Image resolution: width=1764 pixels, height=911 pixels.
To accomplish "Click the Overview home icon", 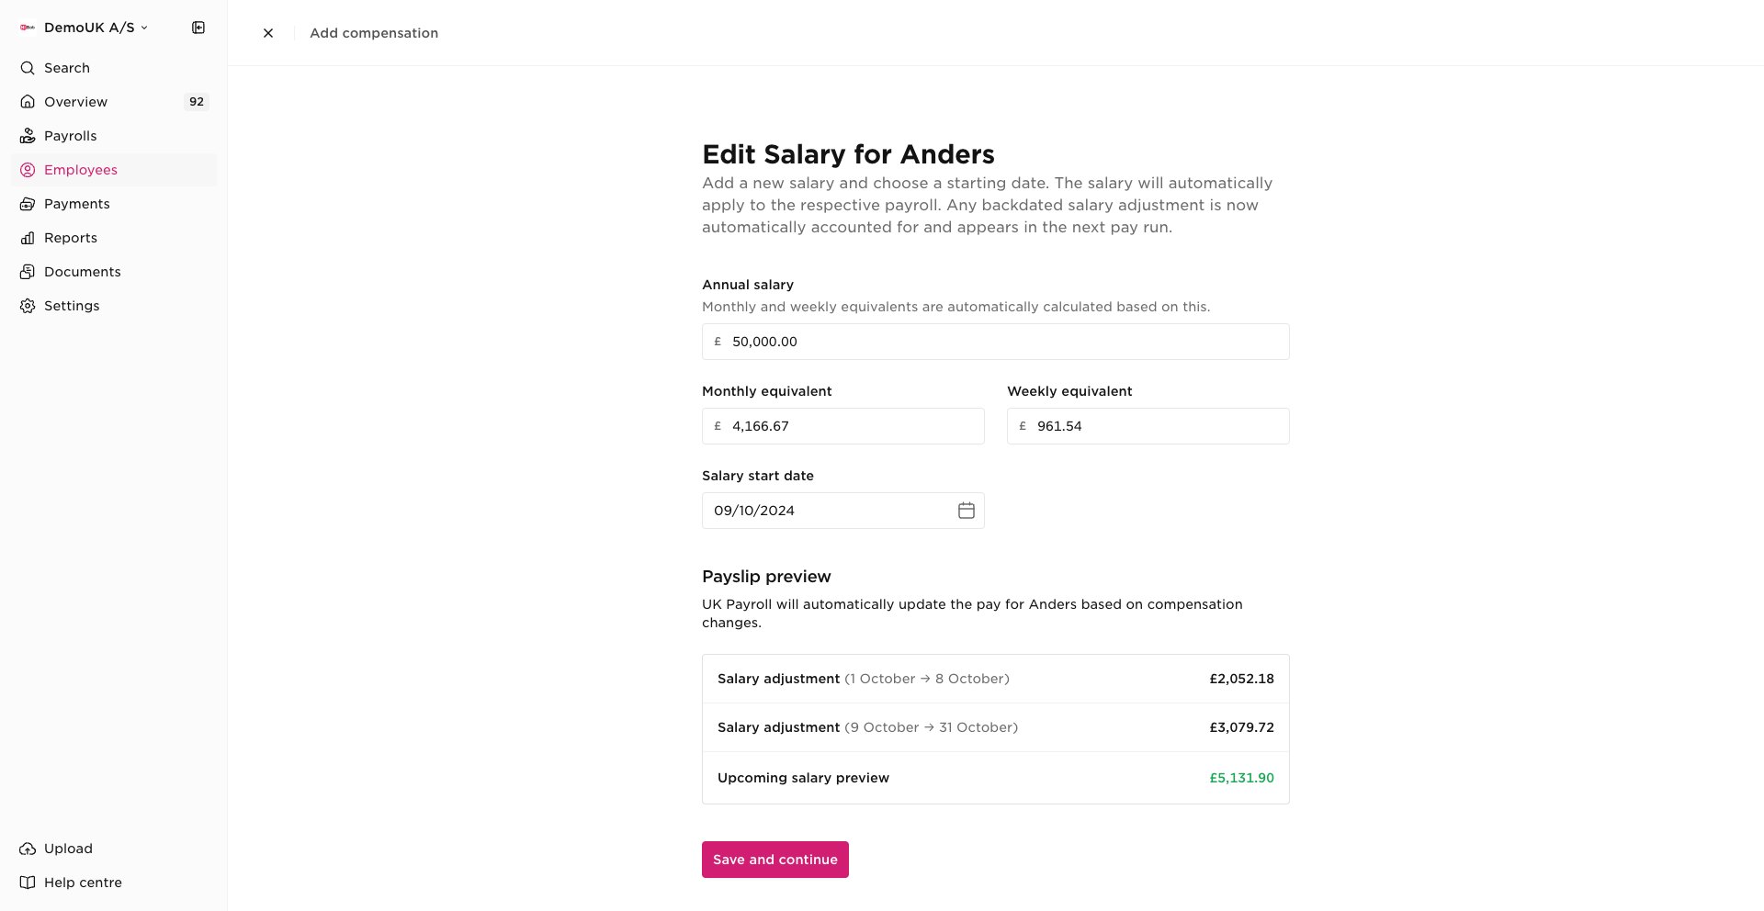I will tap(28, 102).
